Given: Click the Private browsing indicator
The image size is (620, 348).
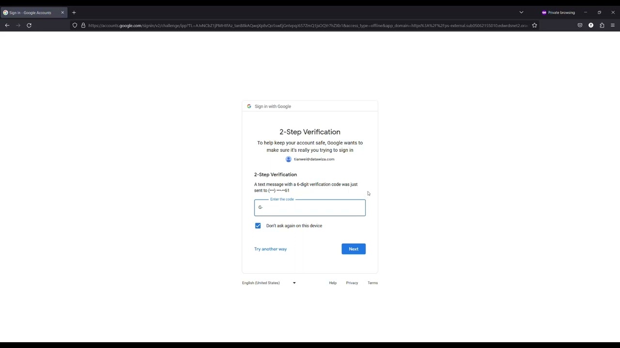Looking at the screenshot, I should tap(558, 13).
